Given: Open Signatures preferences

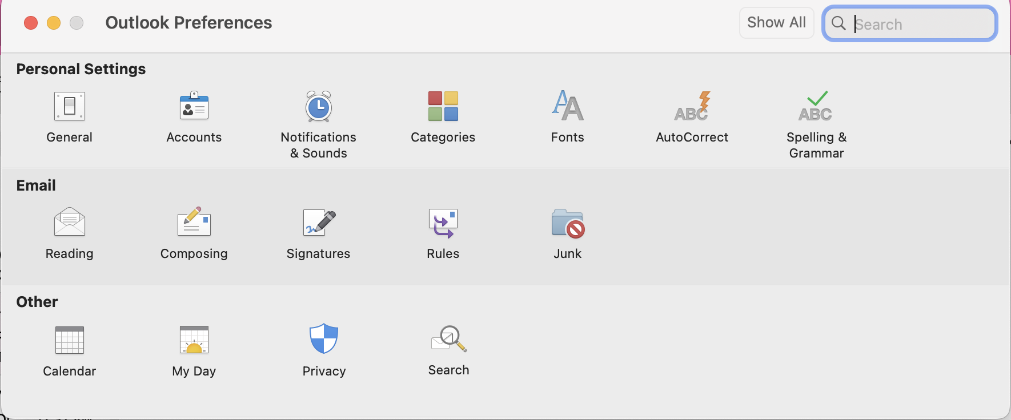Looking at the screenshot, I should (318, 223).
